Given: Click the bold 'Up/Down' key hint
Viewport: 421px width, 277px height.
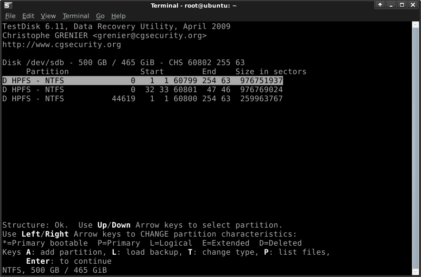Looking at the screenshot, I should click(114, 225).
